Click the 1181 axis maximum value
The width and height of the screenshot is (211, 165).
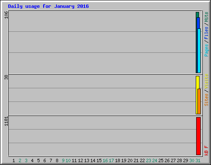(6, 121)
